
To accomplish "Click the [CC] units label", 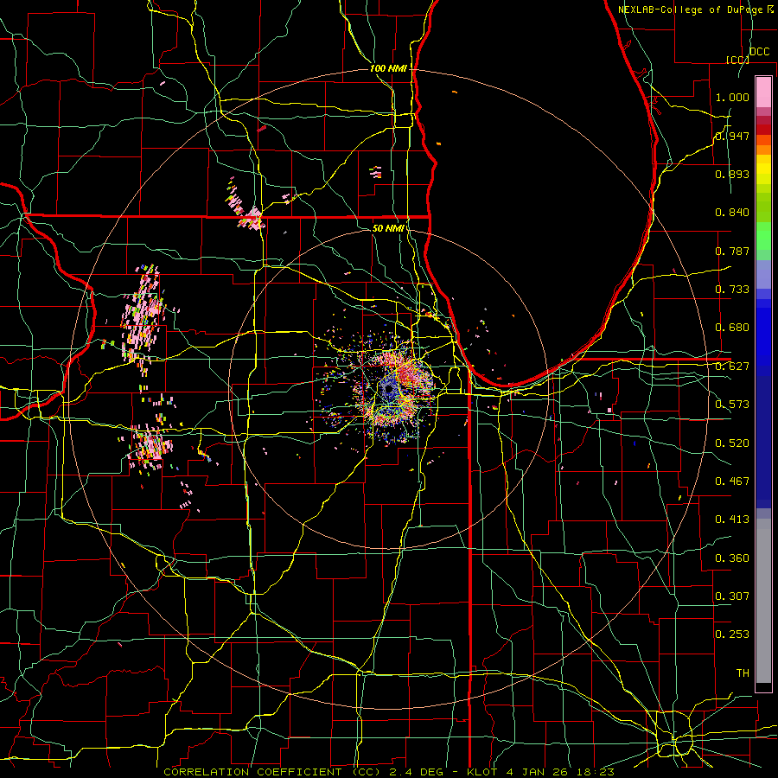I will (x=737, y=60).
